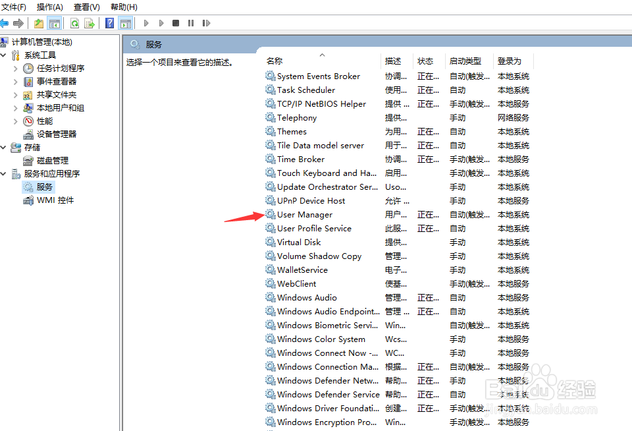Select the Virtual Disk service

pyautogui.click(x=299, y=242)
